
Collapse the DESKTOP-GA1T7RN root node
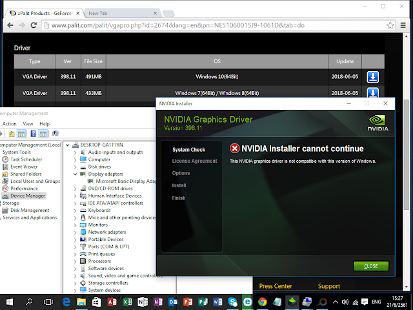click(68, 145)
